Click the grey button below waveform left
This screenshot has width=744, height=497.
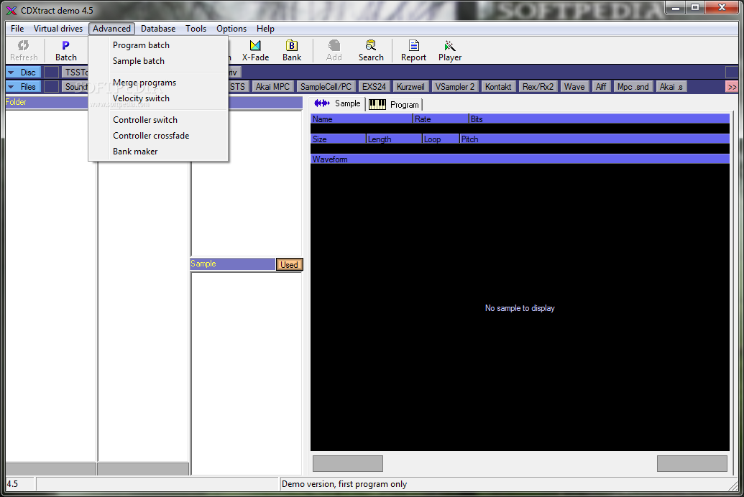348,463
